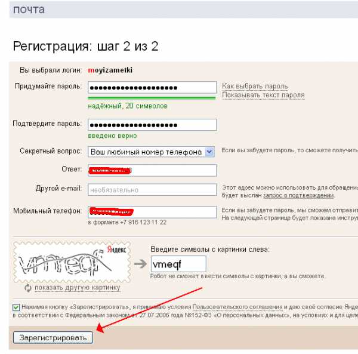Viewport: 358px width, 354px height.
Task: Toggle the user agreement checkbox
Action: pos(16,307)
